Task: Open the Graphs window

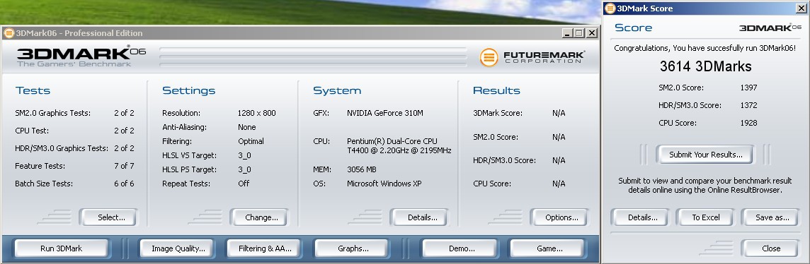Action: (353, 248)
